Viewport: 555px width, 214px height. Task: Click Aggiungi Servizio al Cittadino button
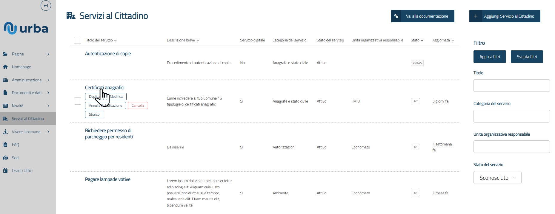pyautogui.click(x=505, y=16)
